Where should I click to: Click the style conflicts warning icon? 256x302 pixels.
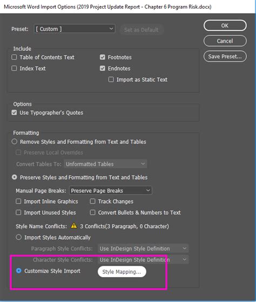pyautogui.click(x=74, y=226)
